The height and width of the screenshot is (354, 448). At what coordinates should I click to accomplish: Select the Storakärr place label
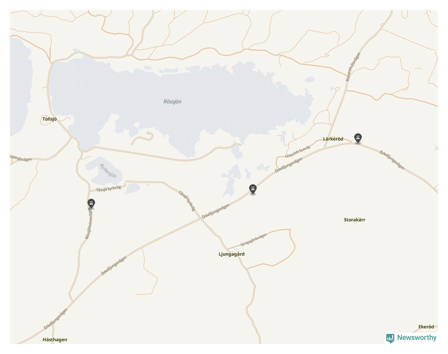[x=354, y=220]
